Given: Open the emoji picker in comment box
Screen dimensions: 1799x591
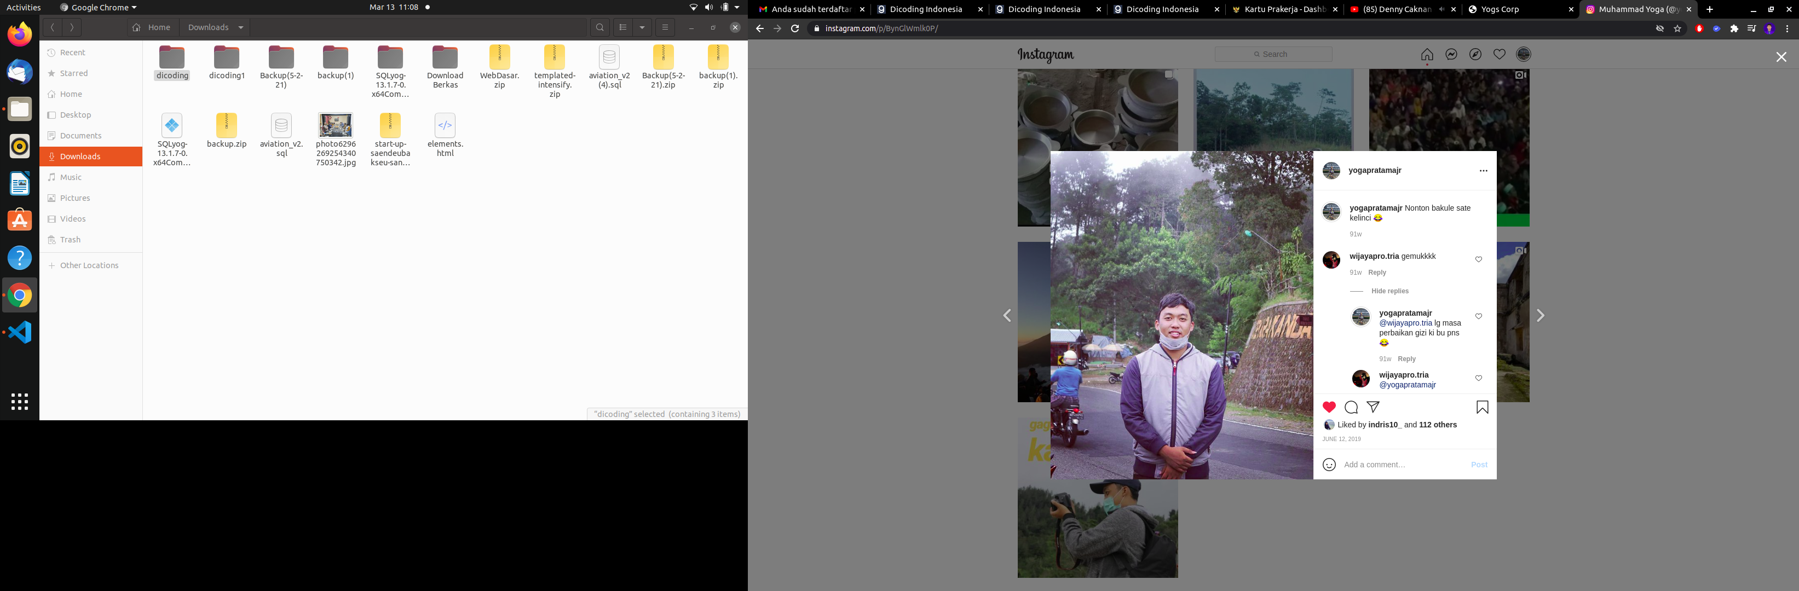Looking at the screenshot, I should pyautogui.click(x=1329, y=465).
